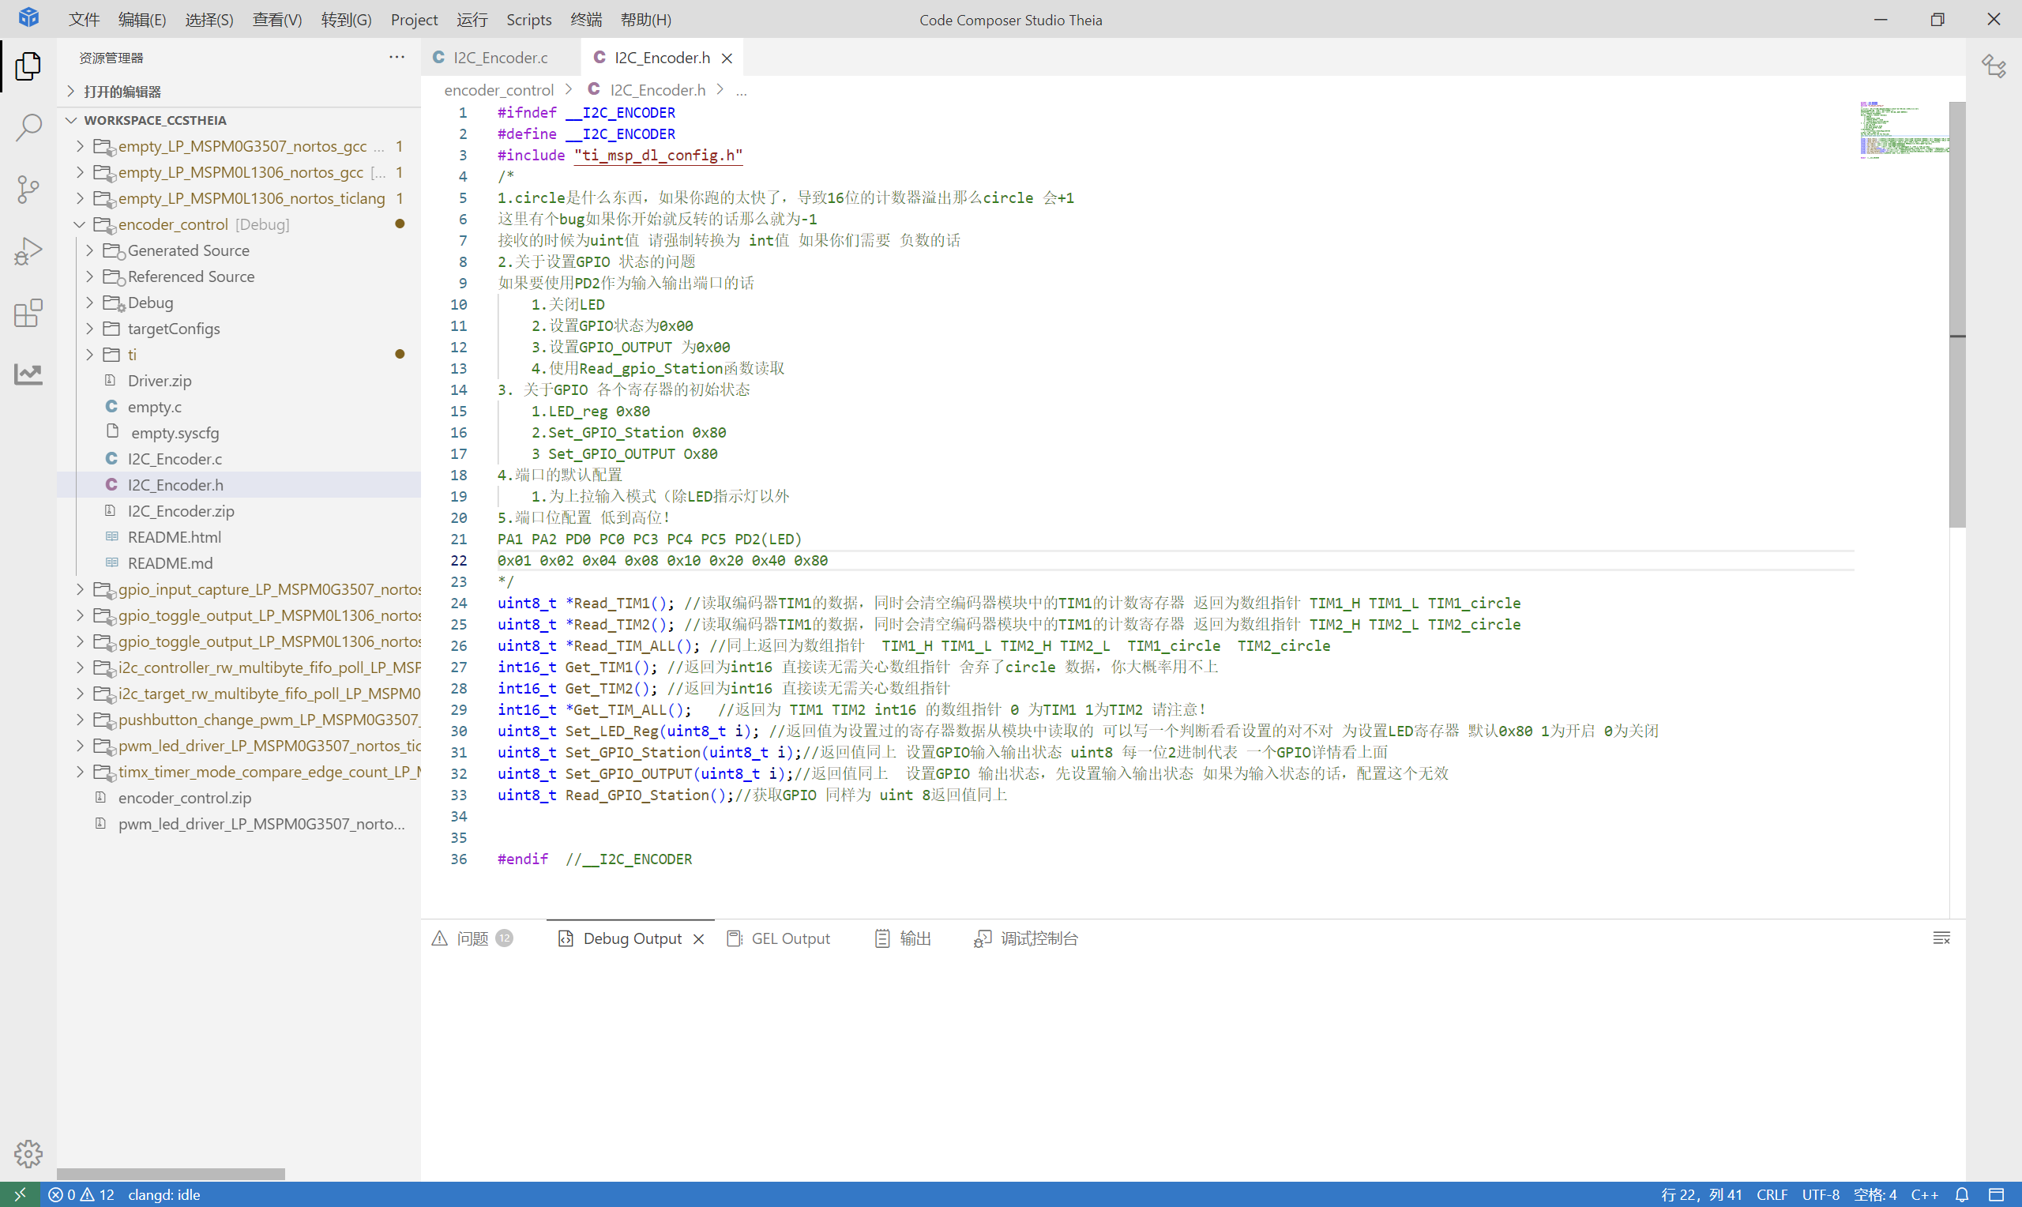Open settings gear at bottom left

(x=28, y=1152)
